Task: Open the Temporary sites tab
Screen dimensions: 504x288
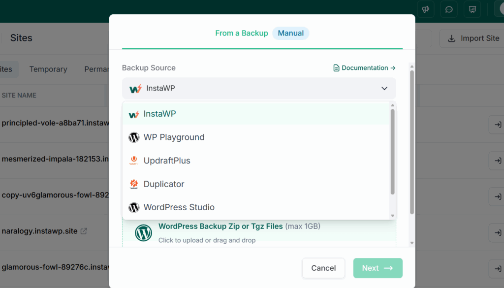Action: click(48, 69)
